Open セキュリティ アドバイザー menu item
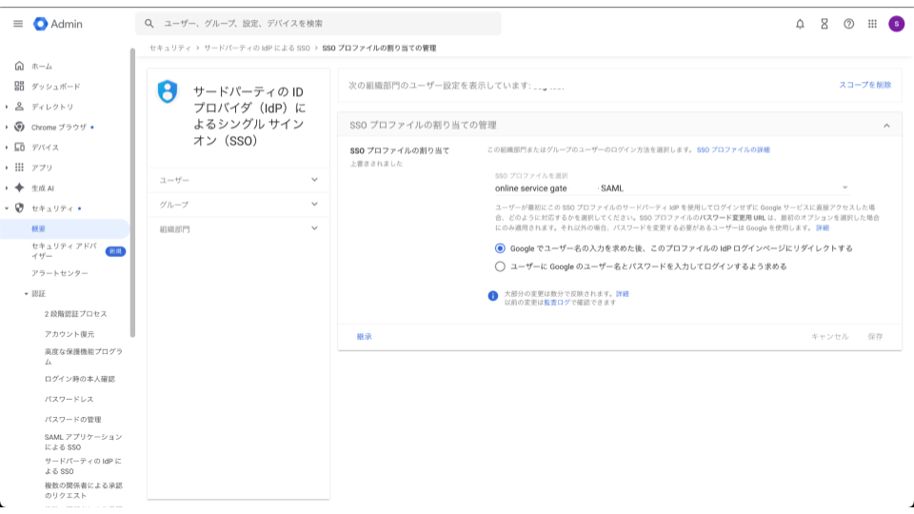Screen dimensions: 914x514 [x=64, y=251]
